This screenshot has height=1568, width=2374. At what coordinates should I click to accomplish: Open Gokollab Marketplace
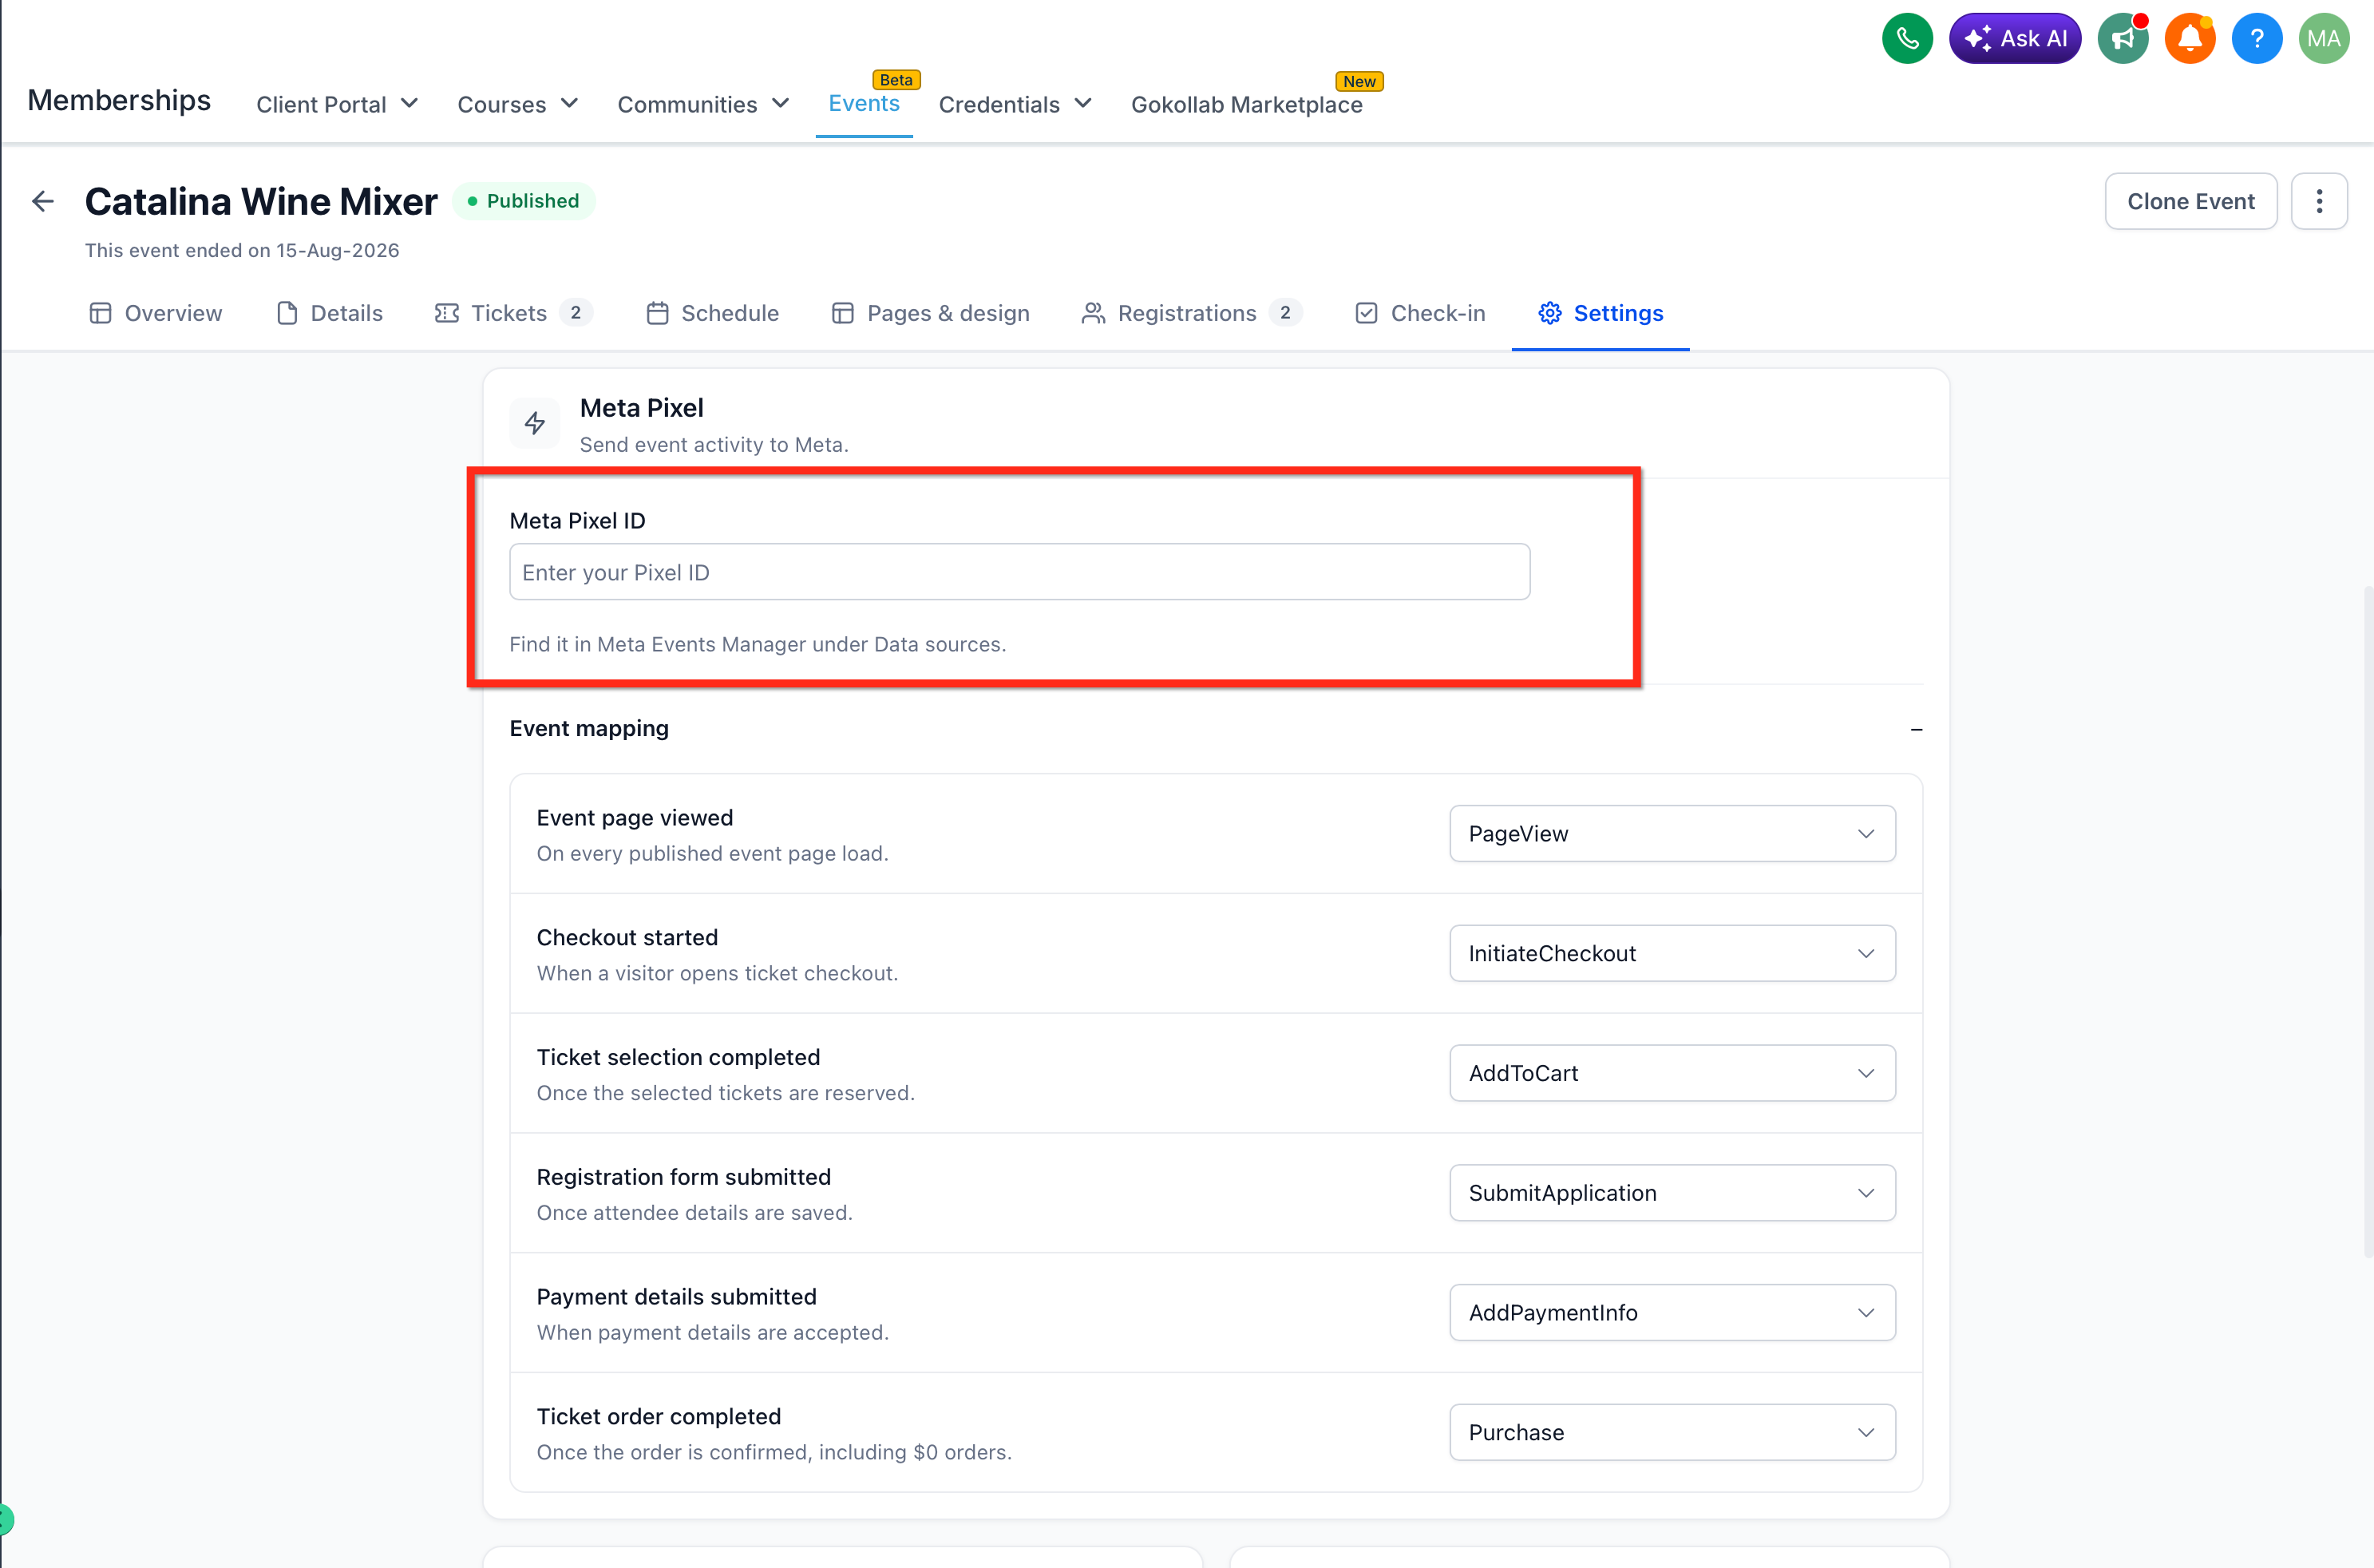coord(1247,104)
